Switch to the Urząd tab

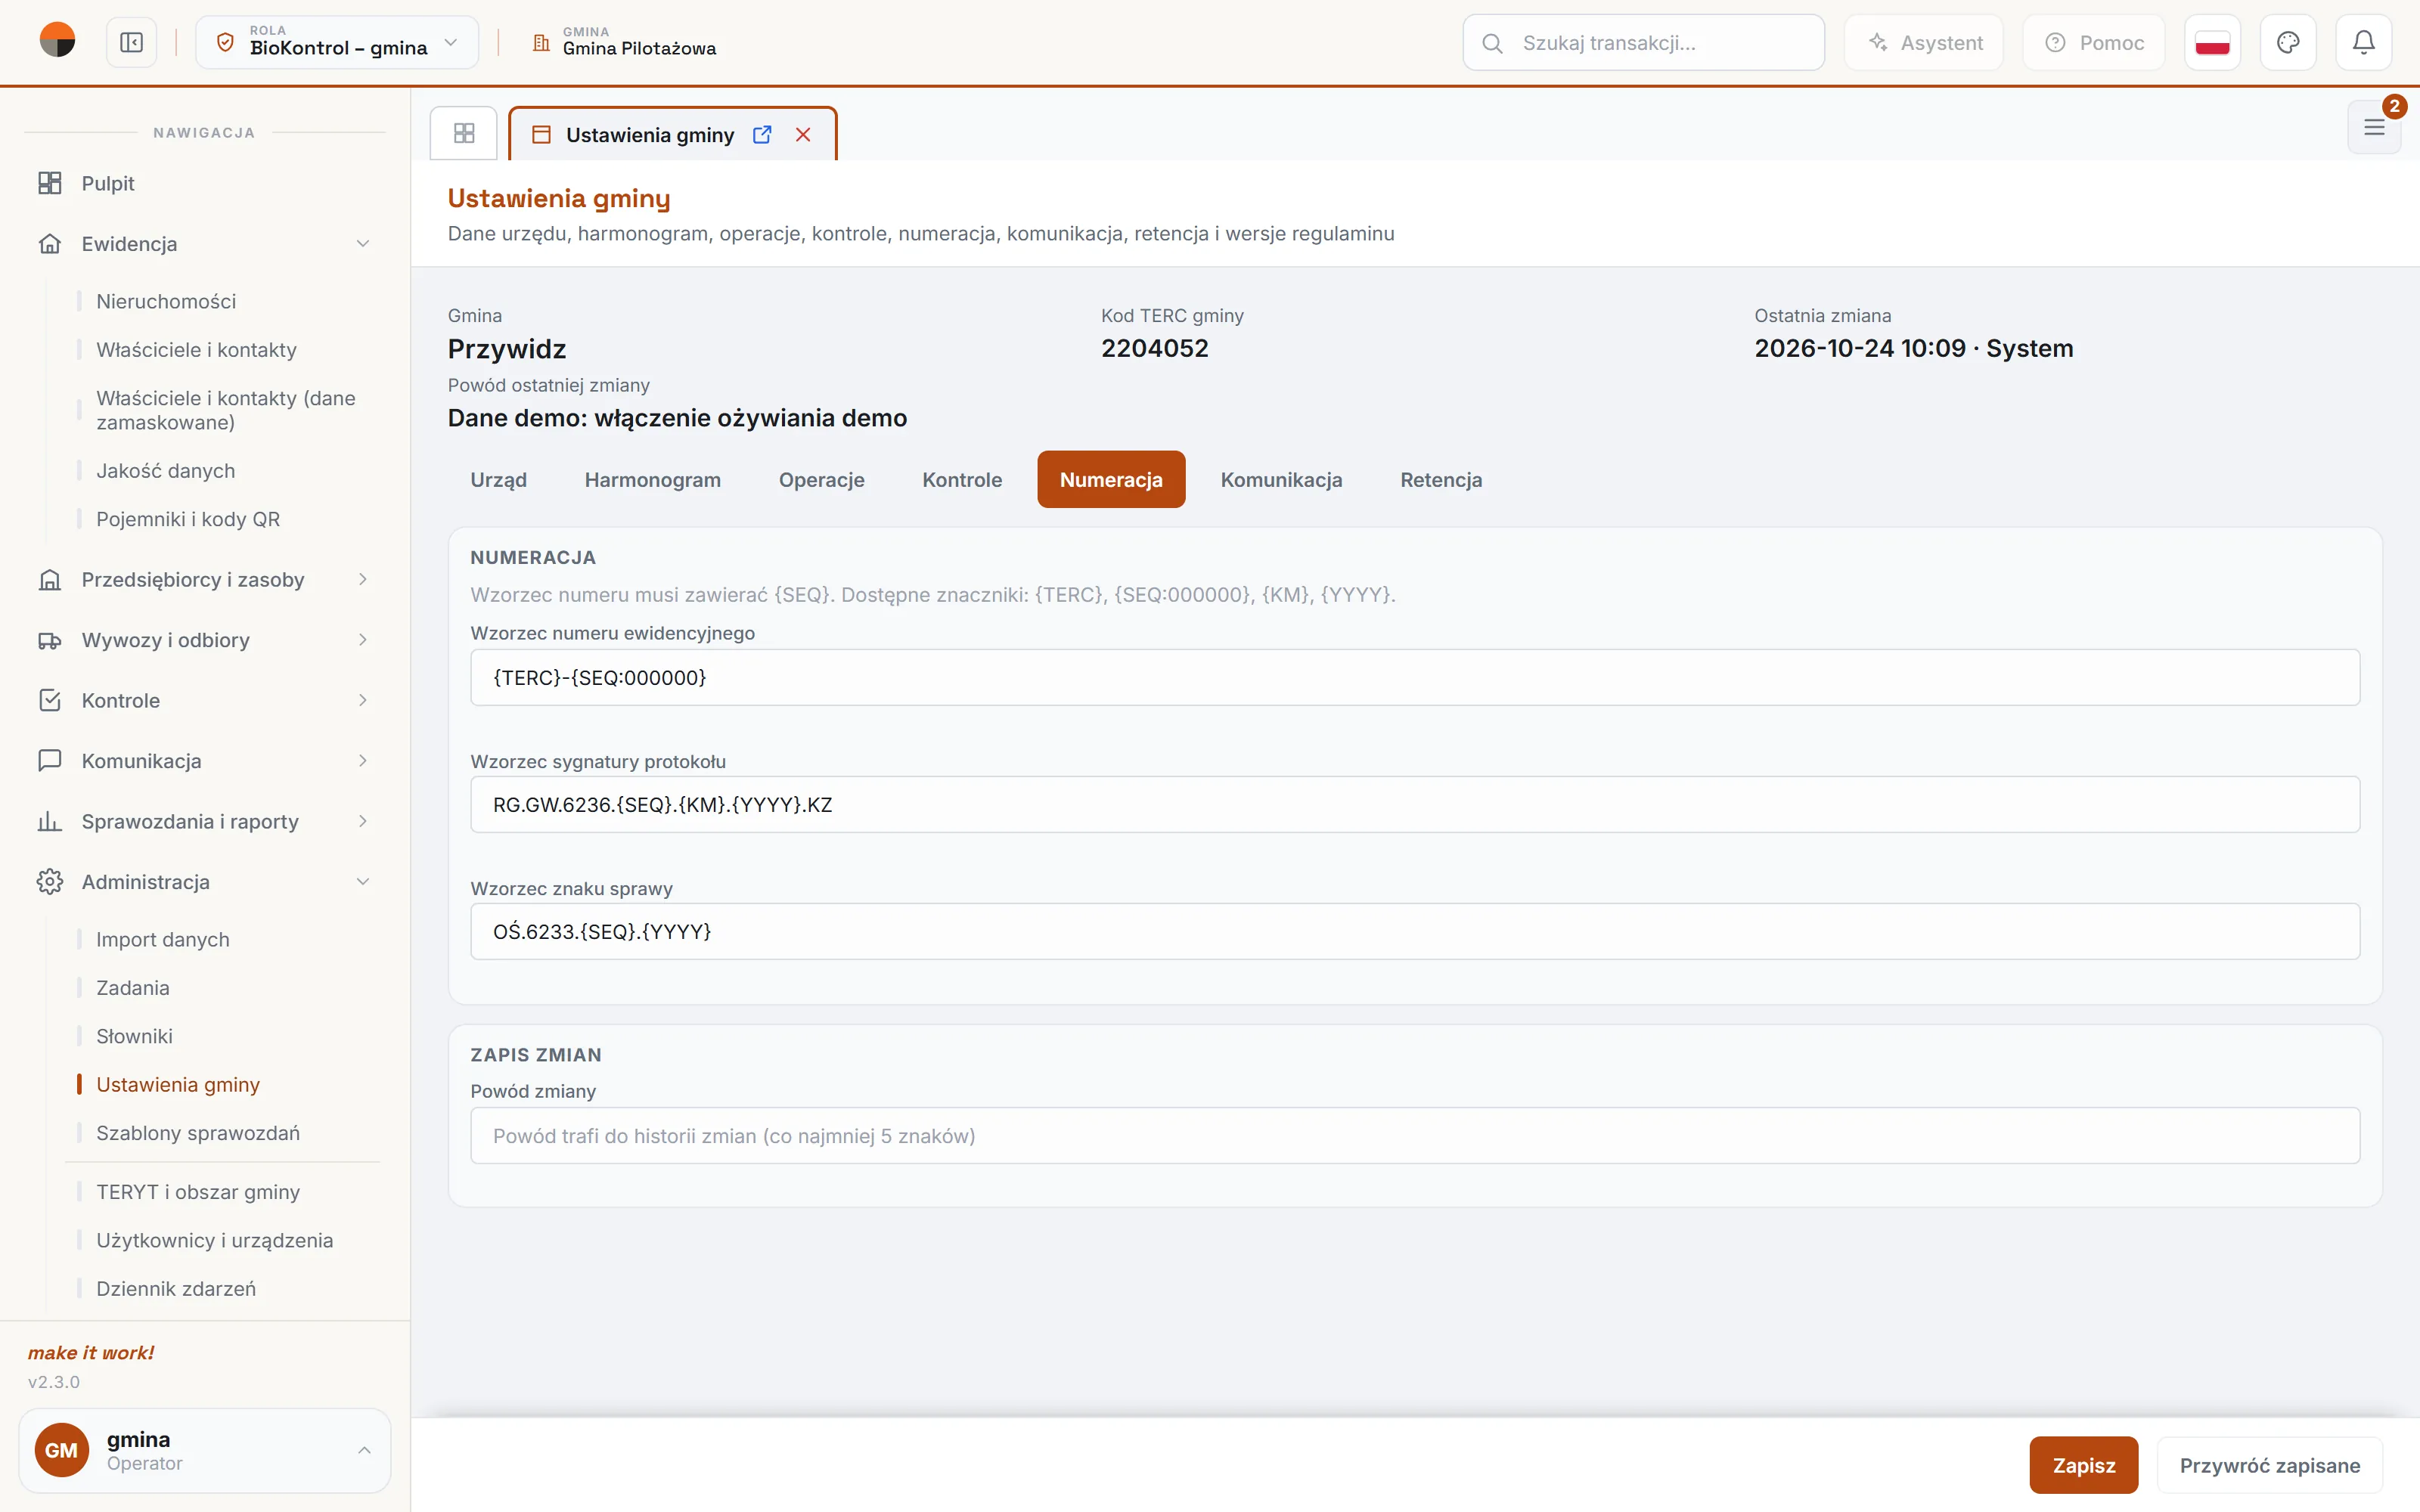[x=498, y=480]
